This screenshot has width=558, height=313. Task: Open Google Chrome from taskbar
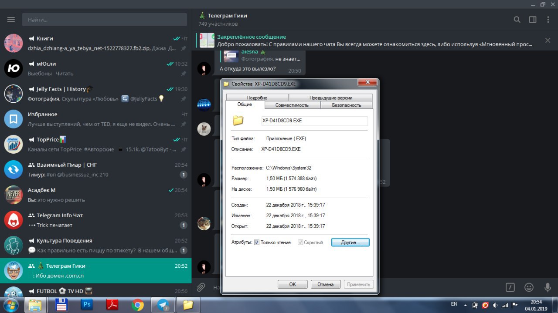pyautogui.click(x=138, y=305)
